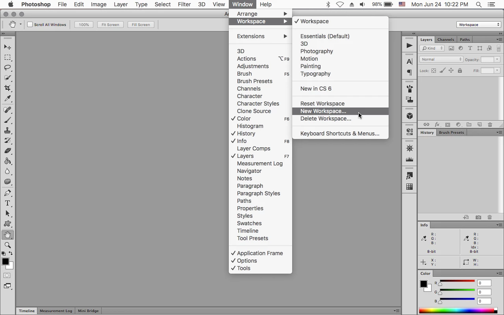
Task: Toggle Options bar in Window menu
Action: pos(260,261)
